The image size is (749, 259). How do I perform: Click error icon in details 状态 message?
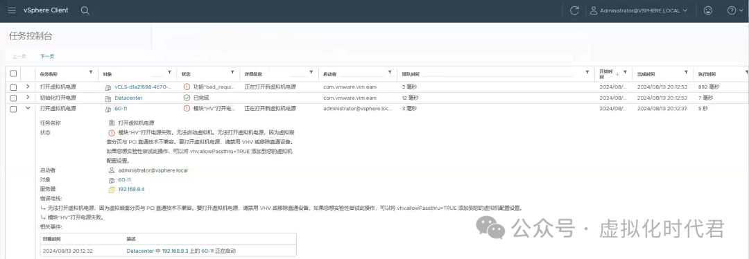[111, 132]
